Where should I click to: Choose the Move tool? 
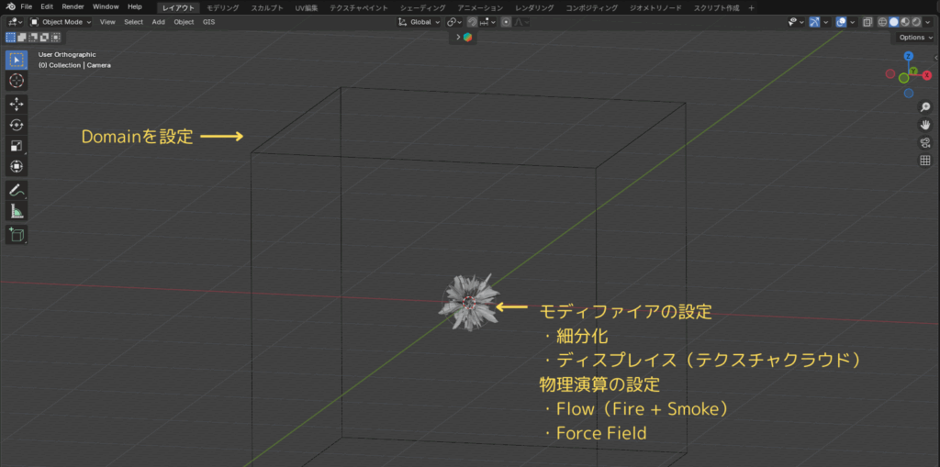pyautogui.click(x=17, y=105)
